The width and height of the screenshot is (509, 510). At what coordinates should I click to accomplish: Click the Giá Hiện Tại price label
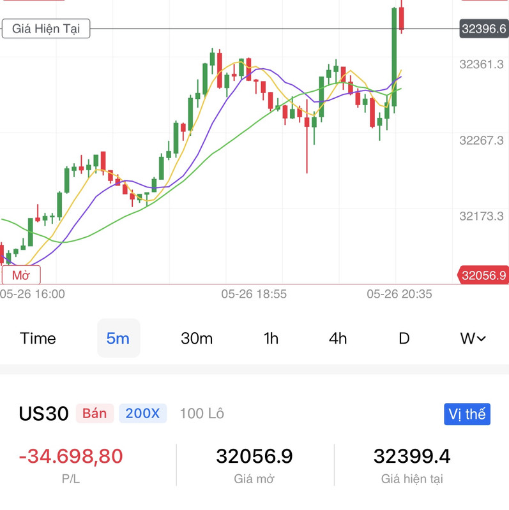(46, 29)
